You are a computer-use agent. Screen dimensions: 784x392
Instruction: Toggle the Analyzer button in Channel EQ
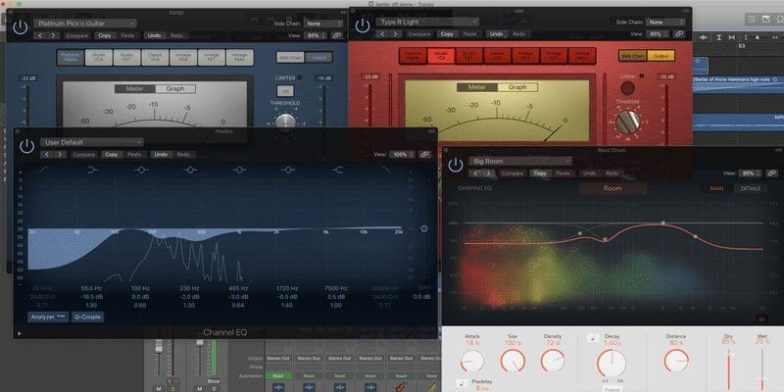click(48, 317)
